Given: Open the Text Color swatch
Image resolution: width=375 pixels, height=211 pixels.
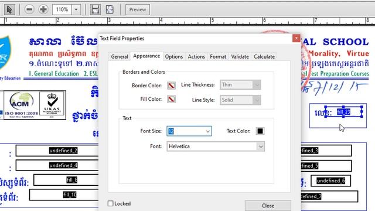Looking at the screenshot, I should 260,131.
